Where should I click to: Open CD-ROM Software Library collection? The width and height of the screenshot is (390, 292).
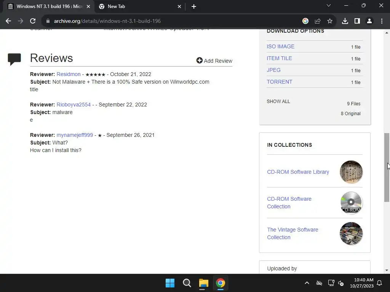(298, 172)
